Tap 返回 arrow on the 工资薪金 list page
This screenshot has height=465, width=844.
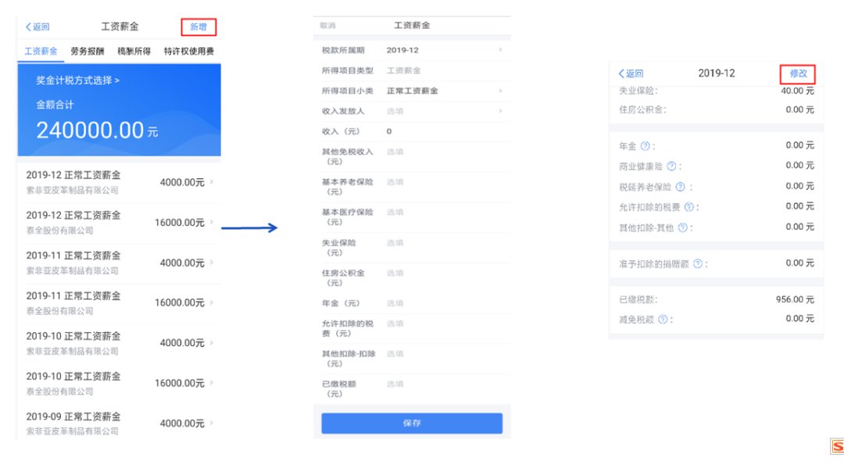(37, 27)
